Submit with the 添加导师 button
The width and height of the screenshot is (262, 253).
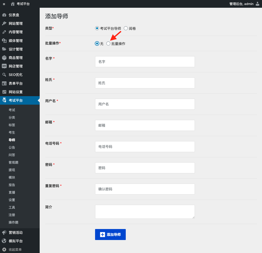pyautogui.click(x=110, y=235)
